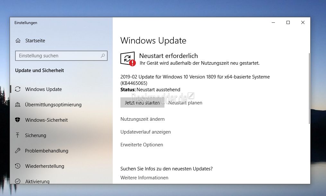Click Weitere Informationen link
The image size is (326, 196).
coord(144,178)
